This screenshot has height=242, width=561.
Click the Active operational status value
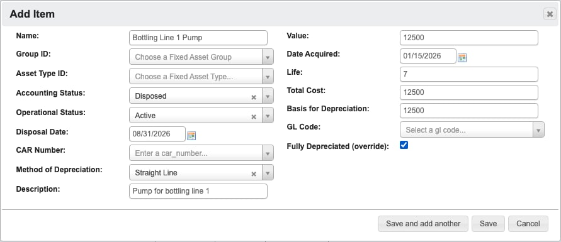click(x=145, y=115)
